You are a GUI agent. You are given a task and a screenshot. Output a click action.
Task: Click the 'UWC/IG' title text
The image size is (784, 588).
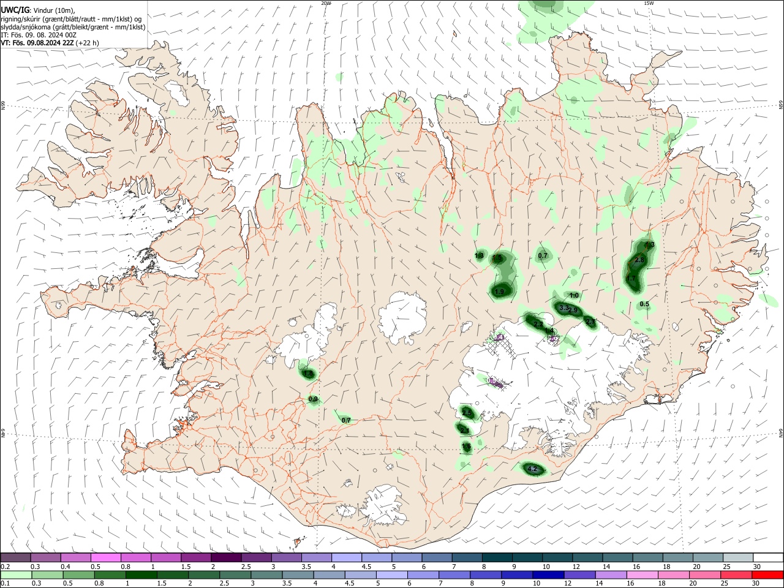(15, 10)
